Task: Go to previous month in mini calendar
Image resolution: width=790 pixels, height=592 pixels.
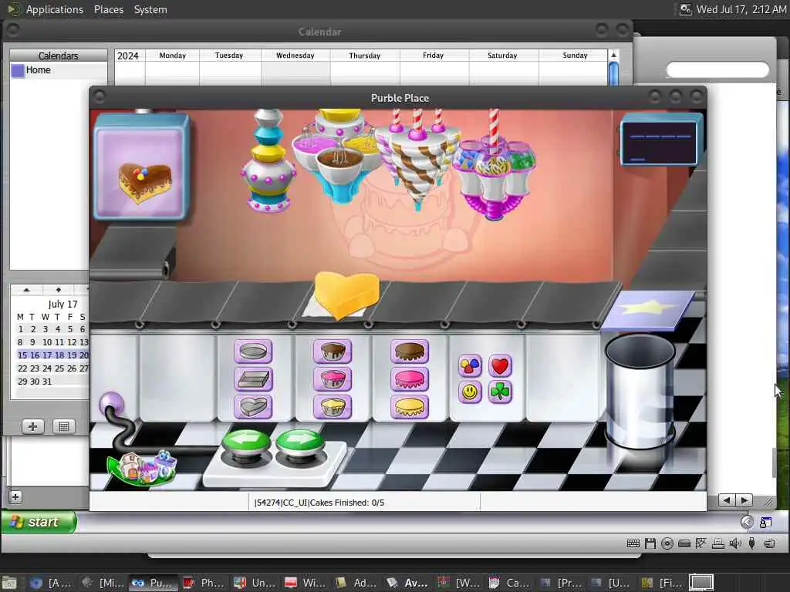Action: point(27,290)
